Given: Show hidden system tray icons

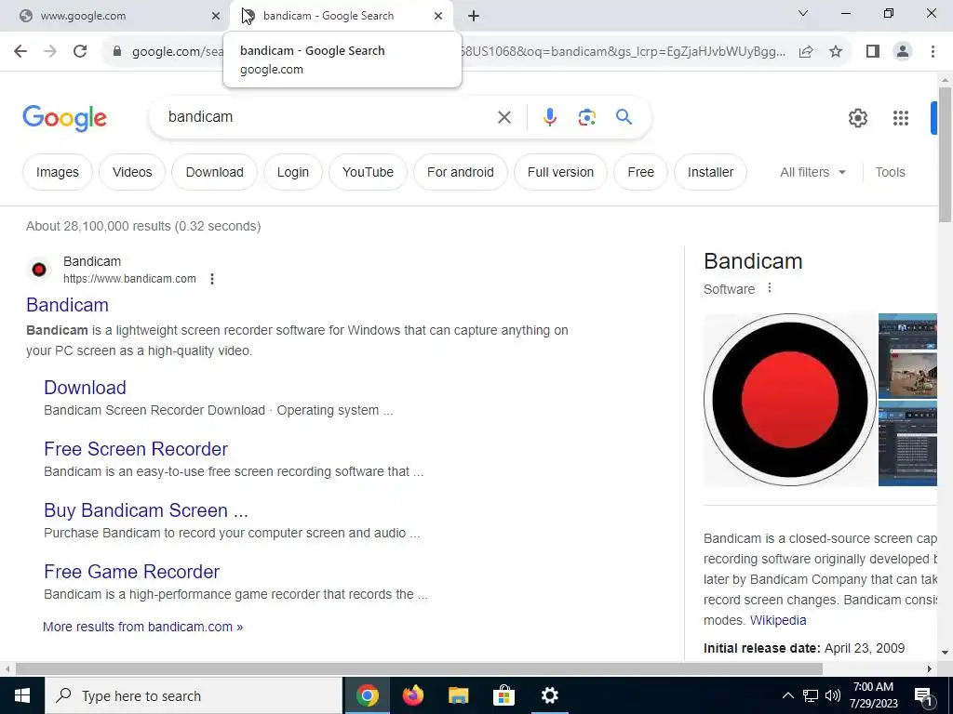Looking at the screenshot, I should (x=787, y=695).
